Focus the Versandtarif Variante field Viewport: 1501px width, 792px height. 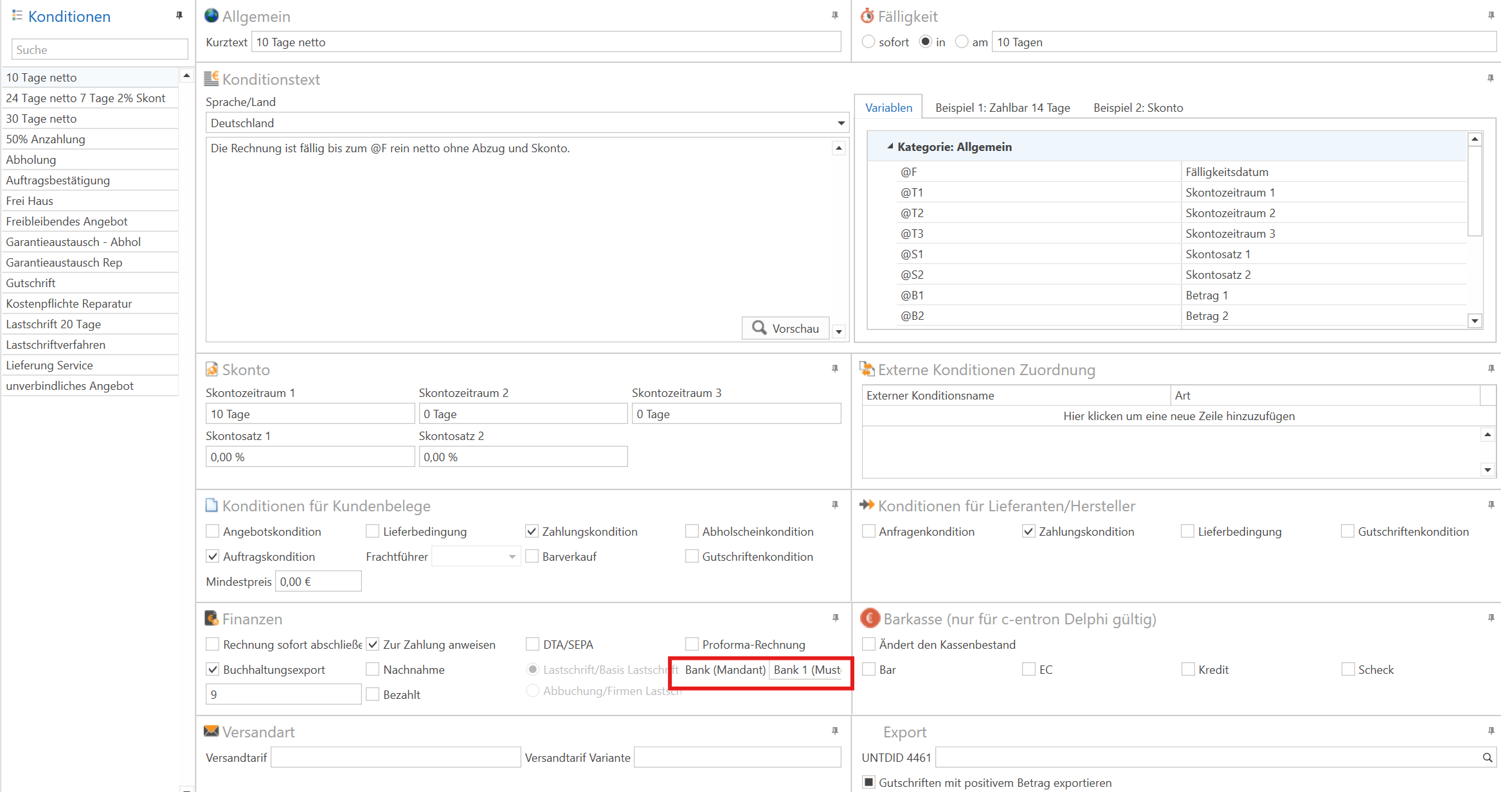[737, 757]
